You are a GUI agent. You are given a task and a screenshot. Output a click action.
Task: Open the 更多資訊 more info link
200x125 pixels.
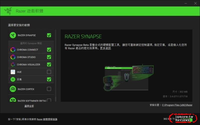105,48
